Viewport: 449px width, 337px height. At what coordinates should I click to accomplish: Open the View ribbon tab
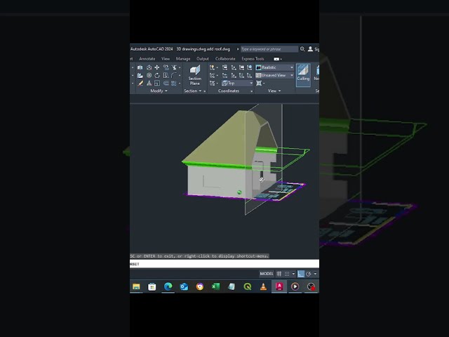click(166, 59)
